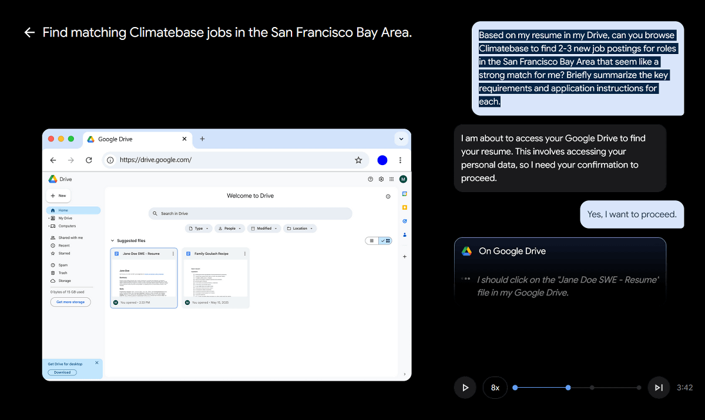The width and height of the screenshot is (705, 420).
Task: Open Google Tasks in the side panel
Action: tap(405, 221)
